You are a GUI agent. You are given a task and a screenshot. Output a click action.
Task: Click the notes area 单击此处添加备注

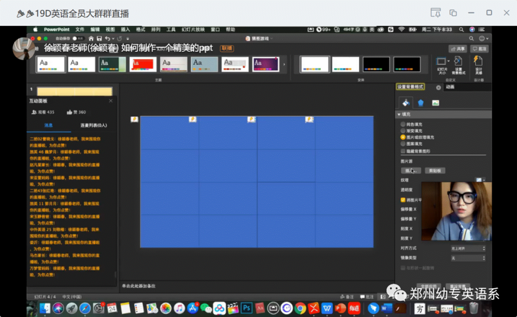point(139,286)
